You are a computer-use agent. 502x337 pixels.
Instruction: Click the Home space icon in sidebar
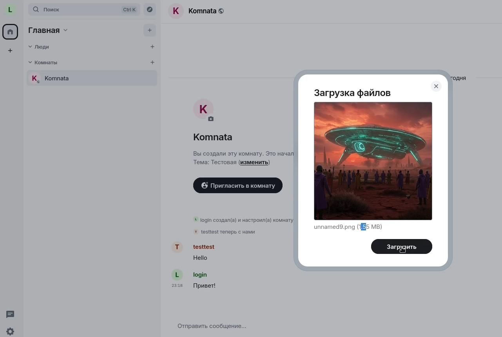(10, 32)
